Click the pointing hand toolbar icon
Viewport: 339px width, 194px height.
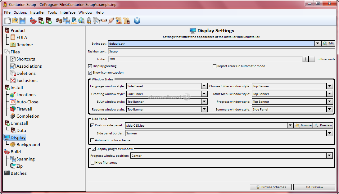pyautogui.click(x=111, y=21)
